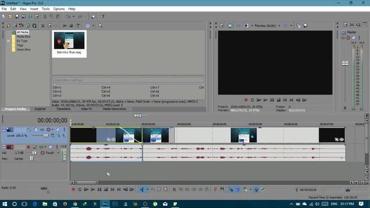
Task: Click Stop in timeline transport bar
Action: tap(106, 190)
